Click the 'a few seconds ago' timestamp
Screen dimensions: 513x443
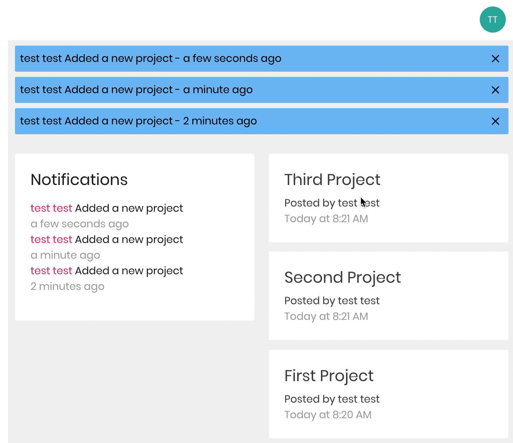click(x=79, y=224)
